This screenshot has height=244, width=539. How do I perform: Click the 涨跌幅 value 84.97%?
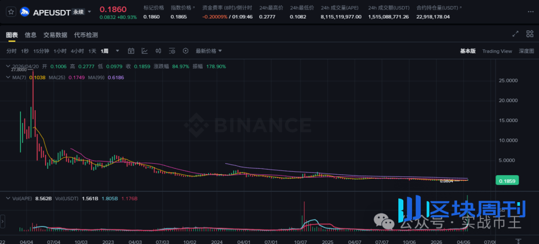(x=181, y=66)
